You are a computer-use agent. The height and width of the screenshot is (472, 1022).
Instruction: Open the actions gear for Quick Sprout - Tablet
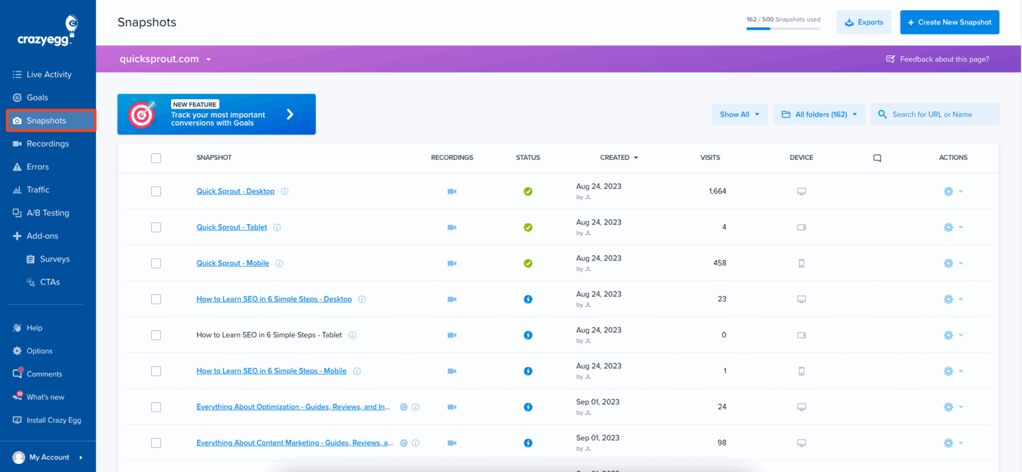(x=947, y=227)
